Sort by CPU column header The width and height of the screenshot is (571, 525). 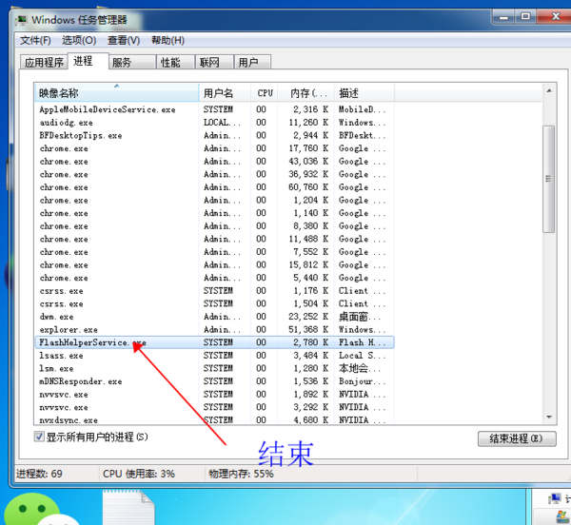click(x=265, y=93)
